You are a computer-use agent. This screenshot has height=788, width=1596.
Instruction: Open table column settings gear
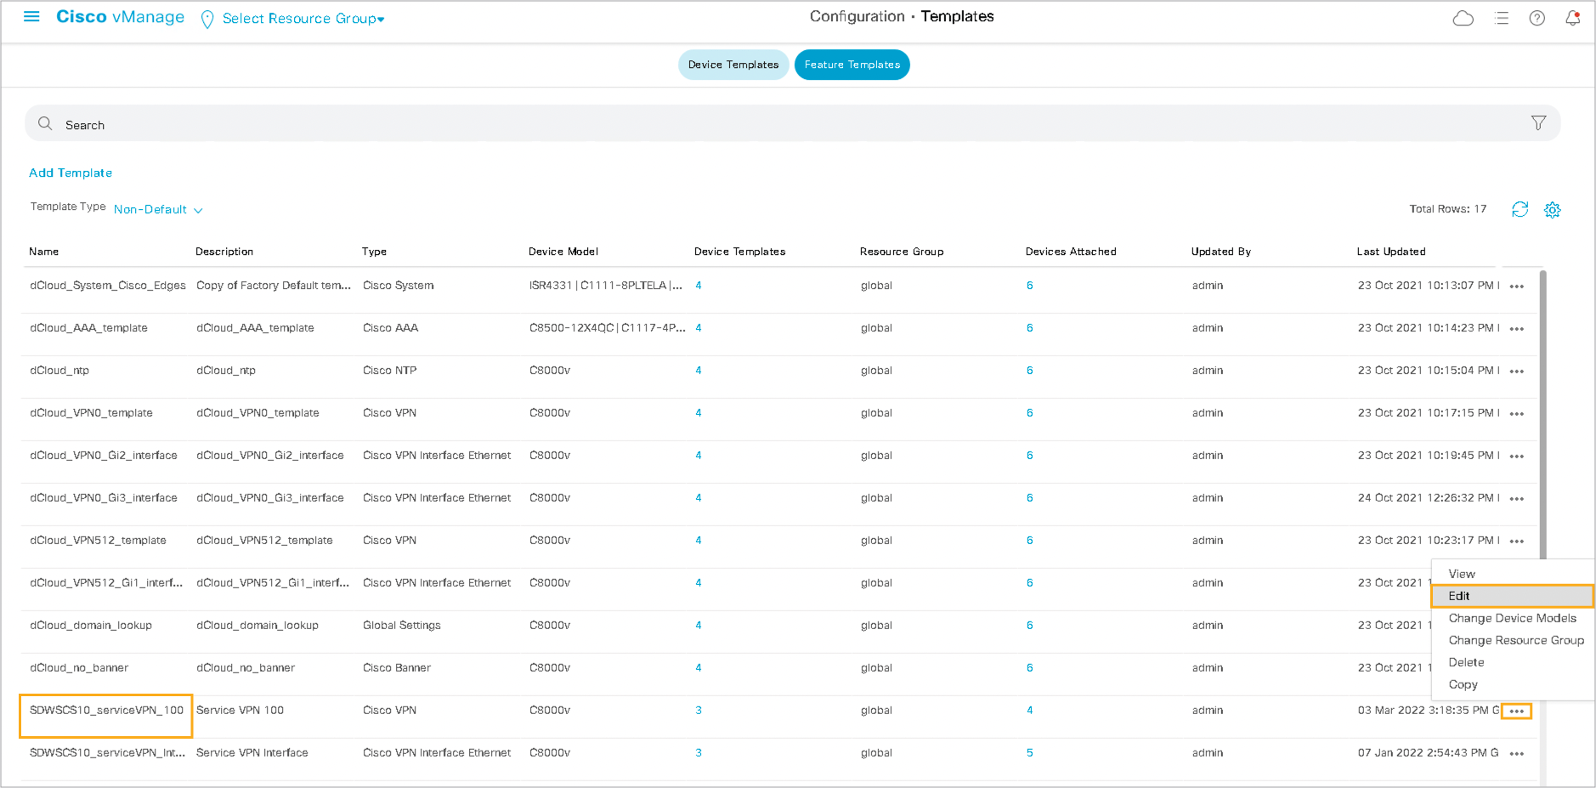click(1552, 210)
